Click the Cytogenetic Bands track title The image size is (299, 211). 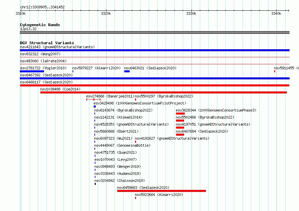click(40, 25)
